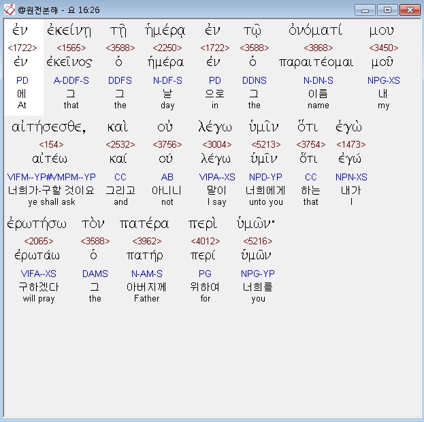Screen dimensions: 424x422
Task: Click Strong's number <154>
Action: coord(51,144)
